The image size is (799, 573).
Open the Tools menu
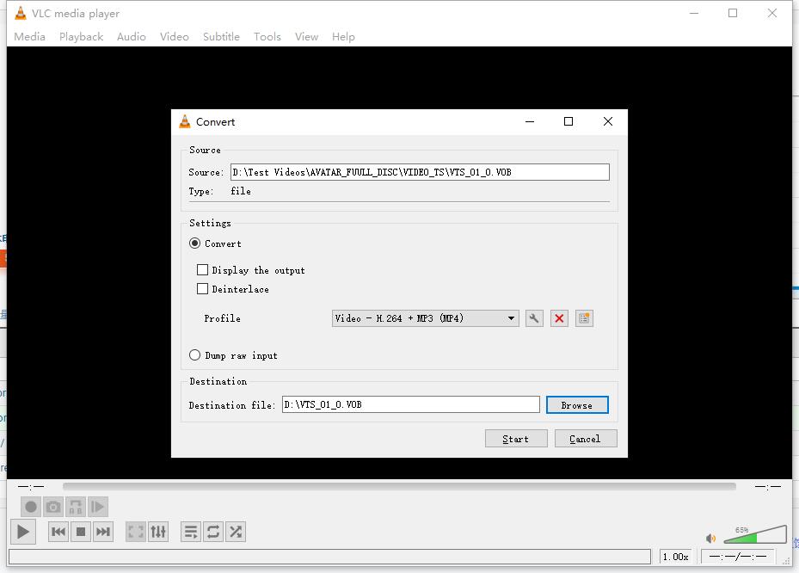267,37
